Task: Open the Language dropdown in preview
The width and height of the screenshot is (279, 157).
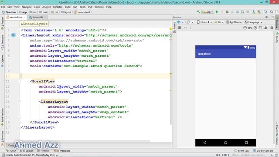Action: 253,22
